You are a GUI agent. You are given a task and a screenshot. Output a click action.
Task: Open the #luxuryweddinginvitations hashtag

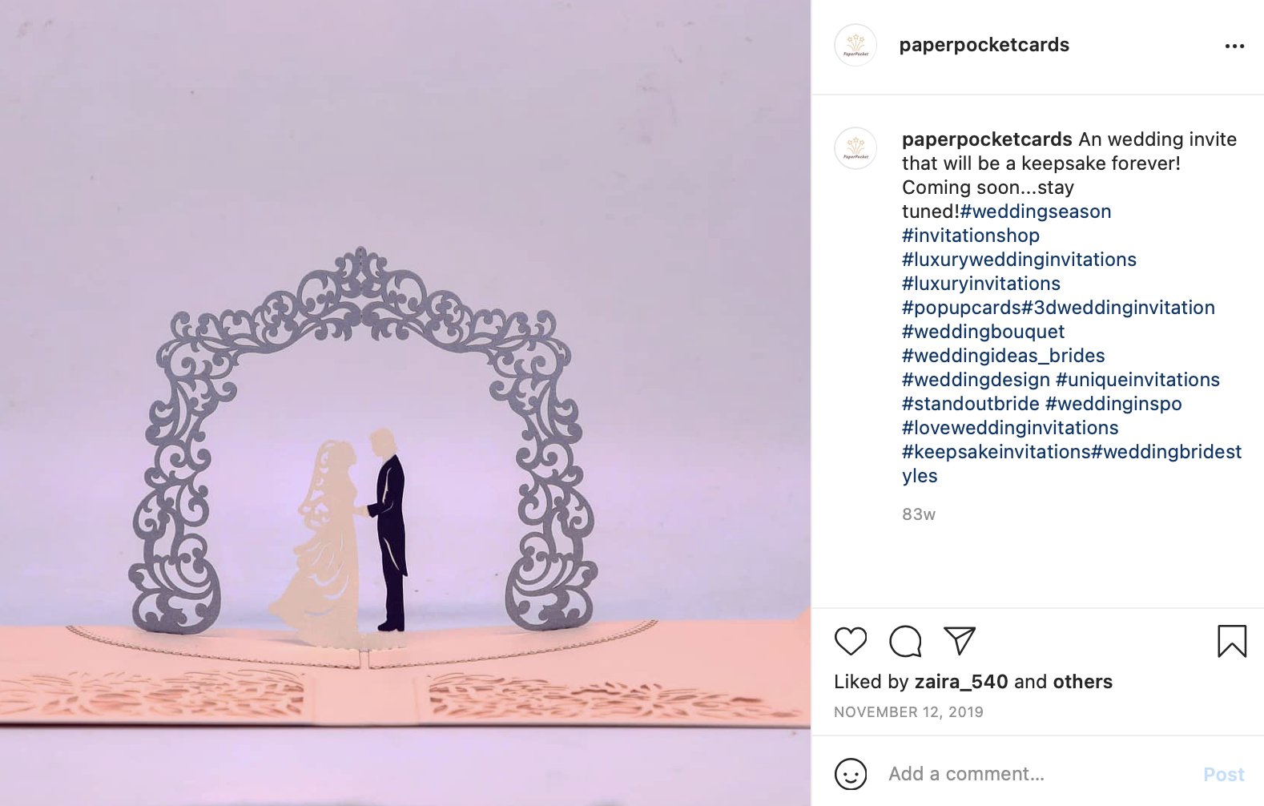coord(1019,260)
